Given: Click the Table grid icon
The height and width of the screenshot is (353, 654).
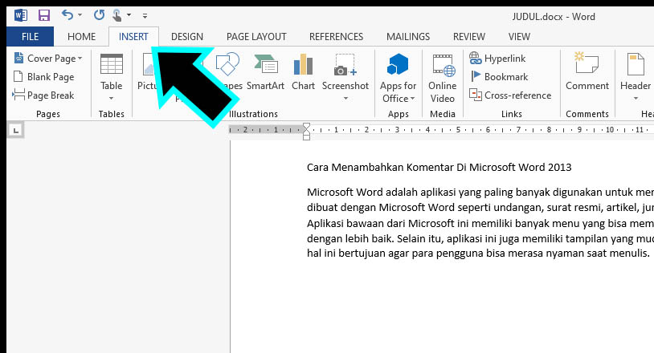Looking at the screenshot, I should tap(112, 64).
